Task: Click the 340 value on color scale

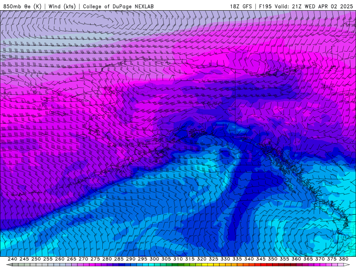Action: 249,259
